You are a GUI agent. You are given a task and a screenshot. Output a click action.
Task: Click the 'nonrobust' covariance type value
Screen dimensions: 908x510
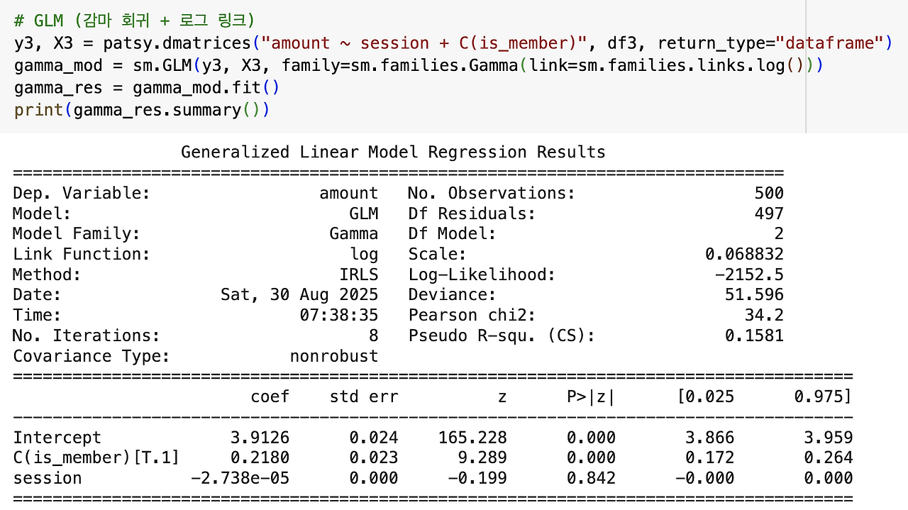333,356
